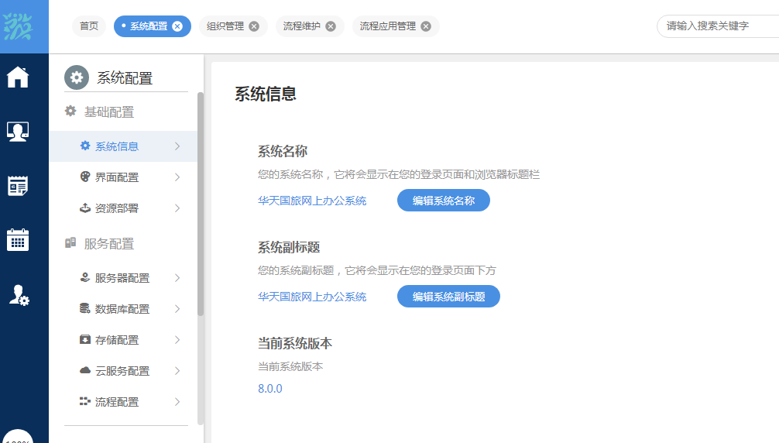The height and width of the screenshot is (443, 779).
Task: Expand the 流程配置 chevron arrow
Action: point(177,402)
